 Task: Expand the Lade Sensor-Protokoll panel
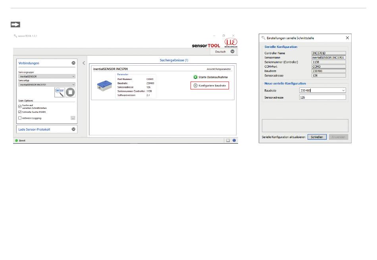(73, 129)
